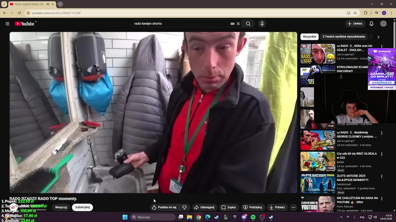Image resolution: width=396 pixels, height=222 pixels.
Task: Open options for 'NIE ZASŁUŻYŁEM NA BANA' video
Action: (381, 199)
